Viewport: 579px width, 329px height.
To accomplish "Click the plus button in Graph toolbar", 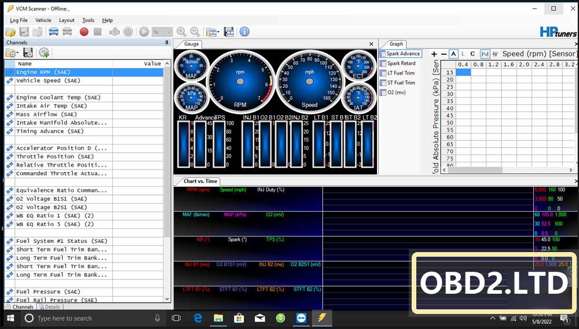I will tap(434, 54).
